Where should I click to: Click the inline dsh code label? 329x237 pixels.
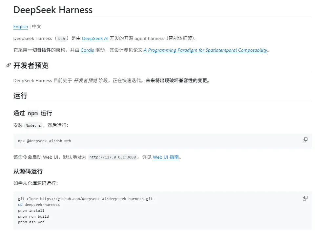(x=61, y=39)
